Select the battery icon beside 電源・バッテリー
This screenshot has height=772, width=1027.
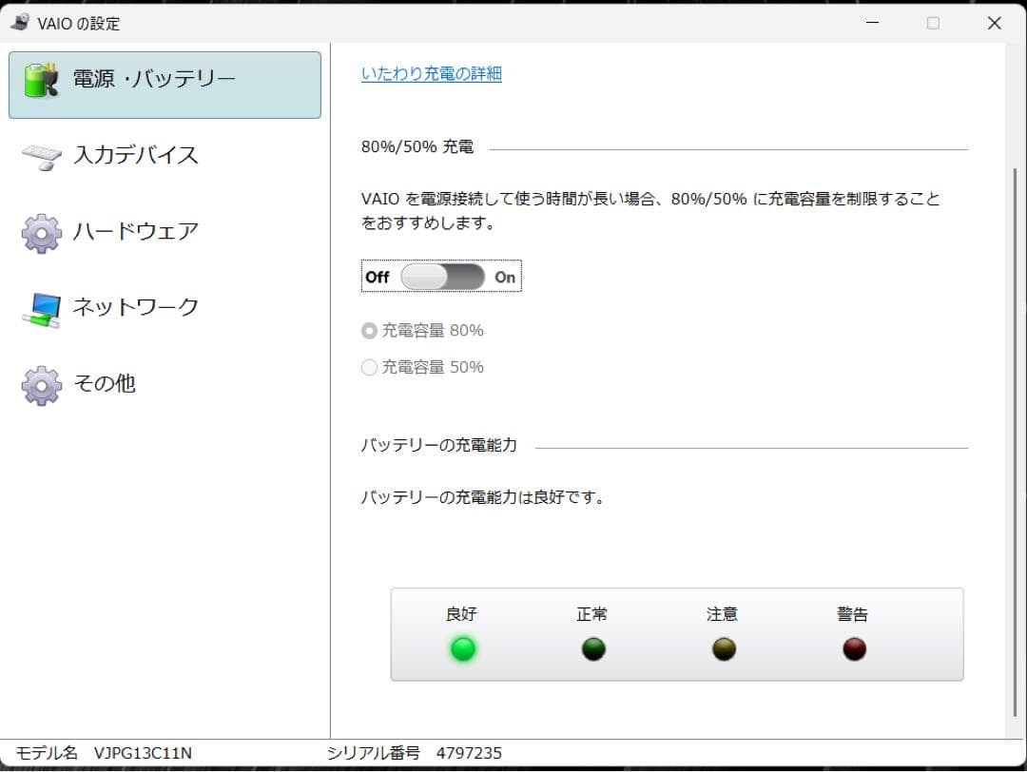[x=40, y=82]
